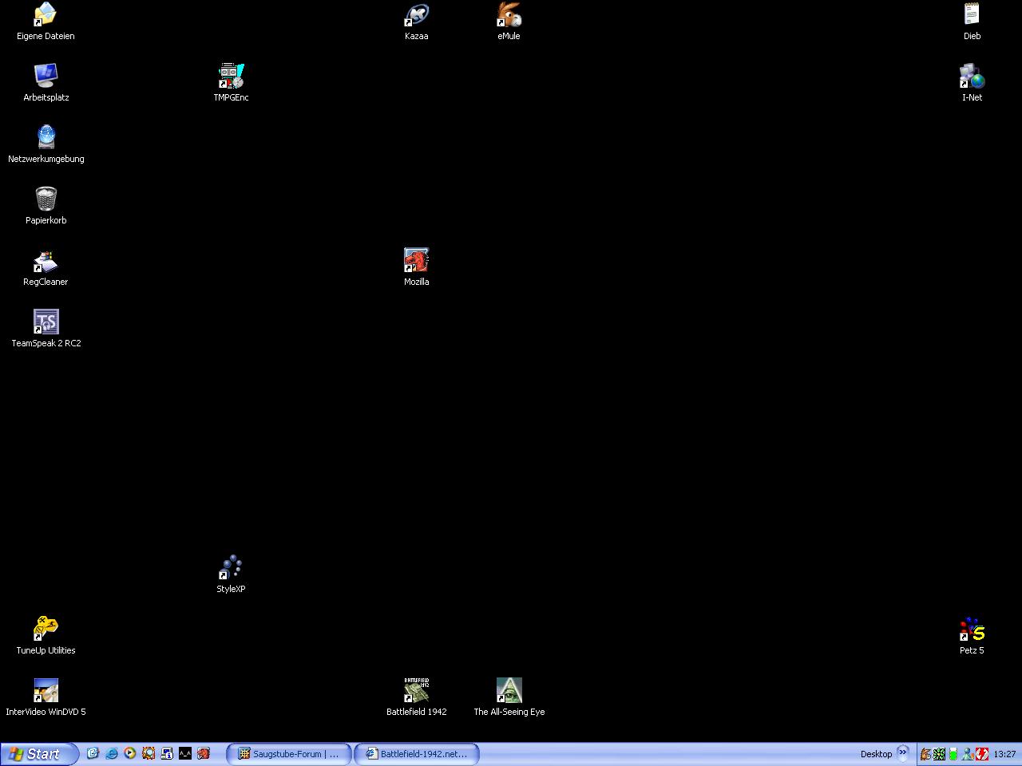The width and height of the screenshot is (1022, 766).
Task: Click the first quick launch icon beside Start
Action: 93,753
